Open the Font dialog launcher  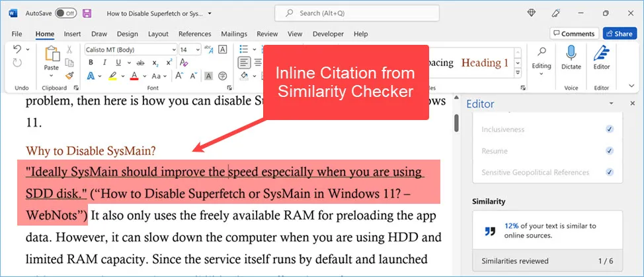229,88
